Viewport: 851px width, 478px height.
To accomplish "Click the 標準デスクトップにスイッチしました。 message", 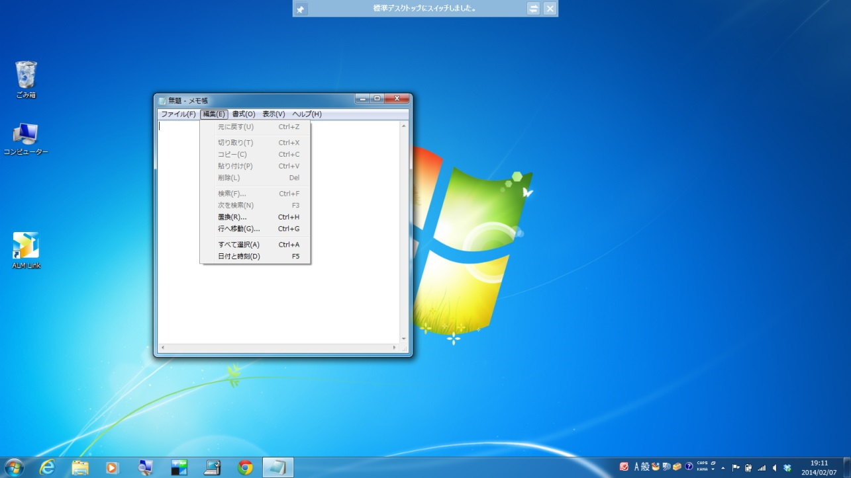I will (x=425, y=9).
